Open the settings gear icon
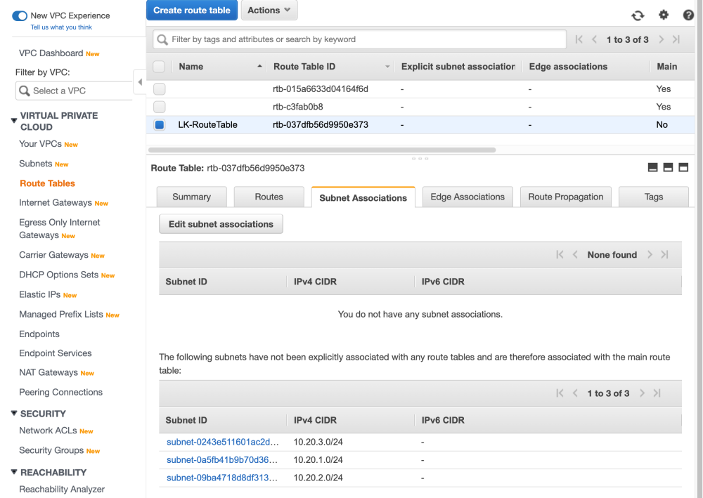703x498 pixels. point(664,15)
